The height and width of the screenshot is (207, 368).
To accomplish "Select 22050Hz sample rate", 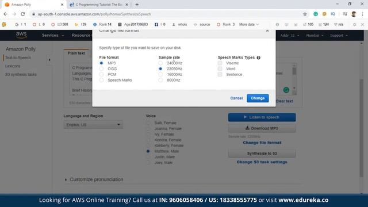I will click(160, 69).
